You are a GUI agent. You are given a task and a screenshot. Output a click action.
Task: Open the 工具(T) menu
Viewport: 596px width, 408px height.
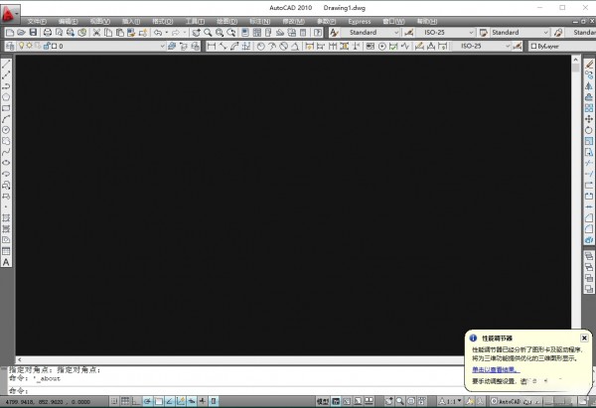(195, 21)
